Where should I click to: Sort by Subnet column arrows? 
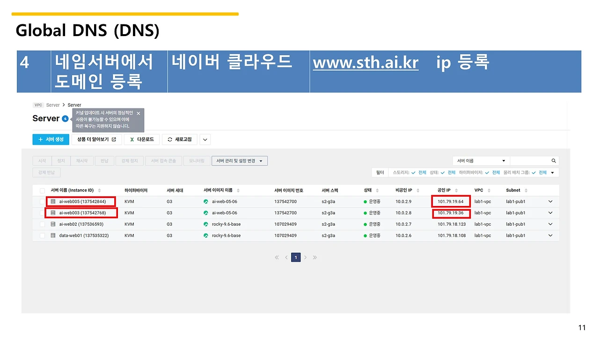pos(526,190)
